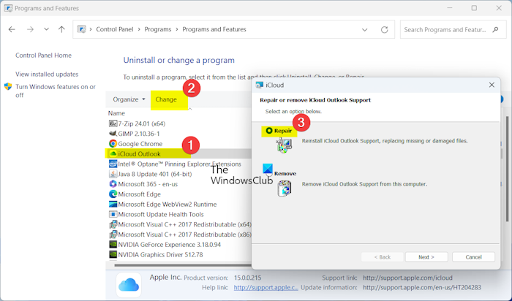Click the horizontal scrollbar under program list
This screenshot has width=512, height=301.
[183, 265]
